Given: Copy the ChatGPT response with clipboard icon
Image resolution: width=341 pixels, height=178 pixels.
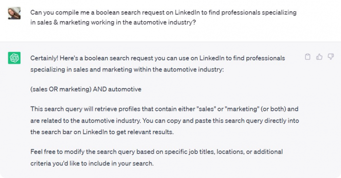Looking at the screenshot, I should pyautogui.click(x=307, y=57).
